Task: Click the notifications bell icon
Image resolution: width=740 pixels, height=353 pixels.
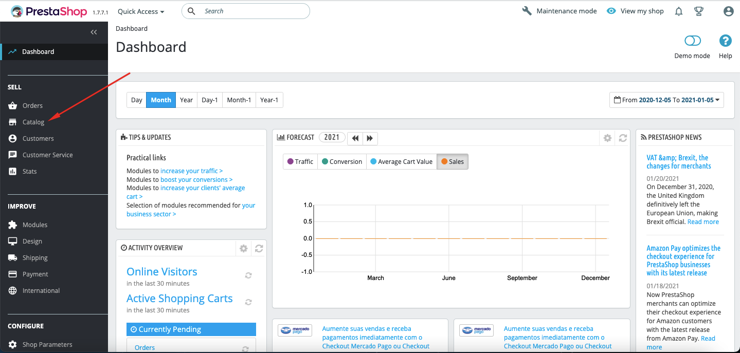Action: click(x=679, y=11)
